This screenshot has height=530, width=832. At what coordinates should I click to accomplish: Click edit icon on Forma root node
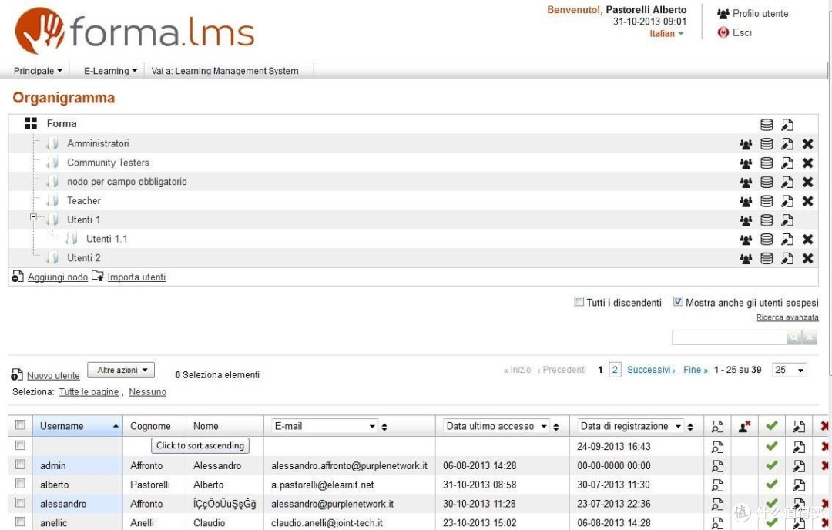click(x=787, y=125)
